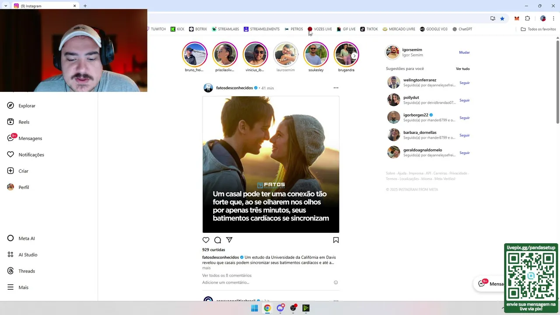Expand the caption with mais
560x315 pixels.
(x=206, y=268)
